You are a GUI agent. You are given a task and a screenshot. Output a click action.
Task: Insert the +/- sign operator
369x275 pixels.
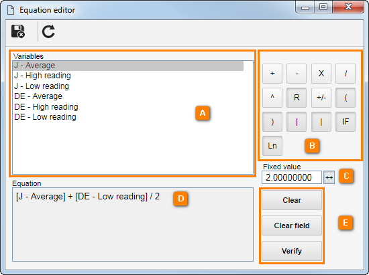pos(321,98)
